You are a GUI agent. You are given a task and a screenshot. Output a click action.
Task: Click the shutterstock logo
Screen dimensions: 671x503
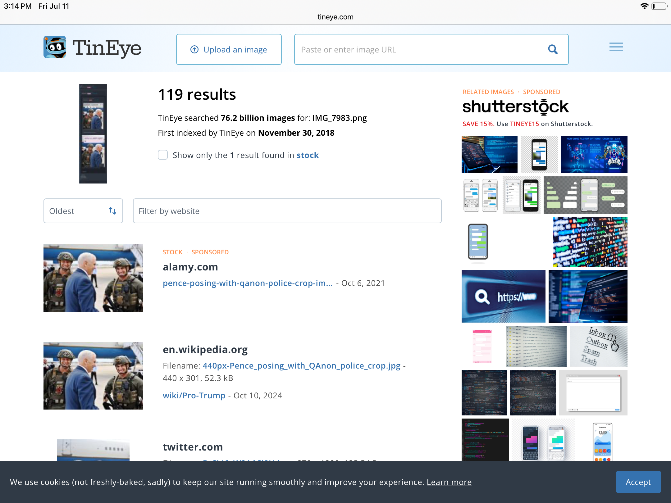point(515,107)
